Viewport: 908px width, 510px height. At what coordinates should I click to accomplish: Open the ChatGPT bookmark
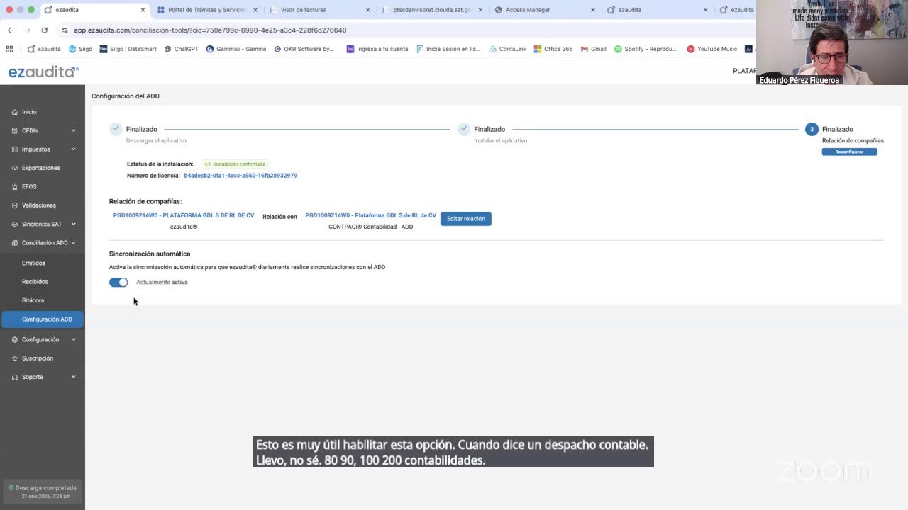tap(181, 49)
